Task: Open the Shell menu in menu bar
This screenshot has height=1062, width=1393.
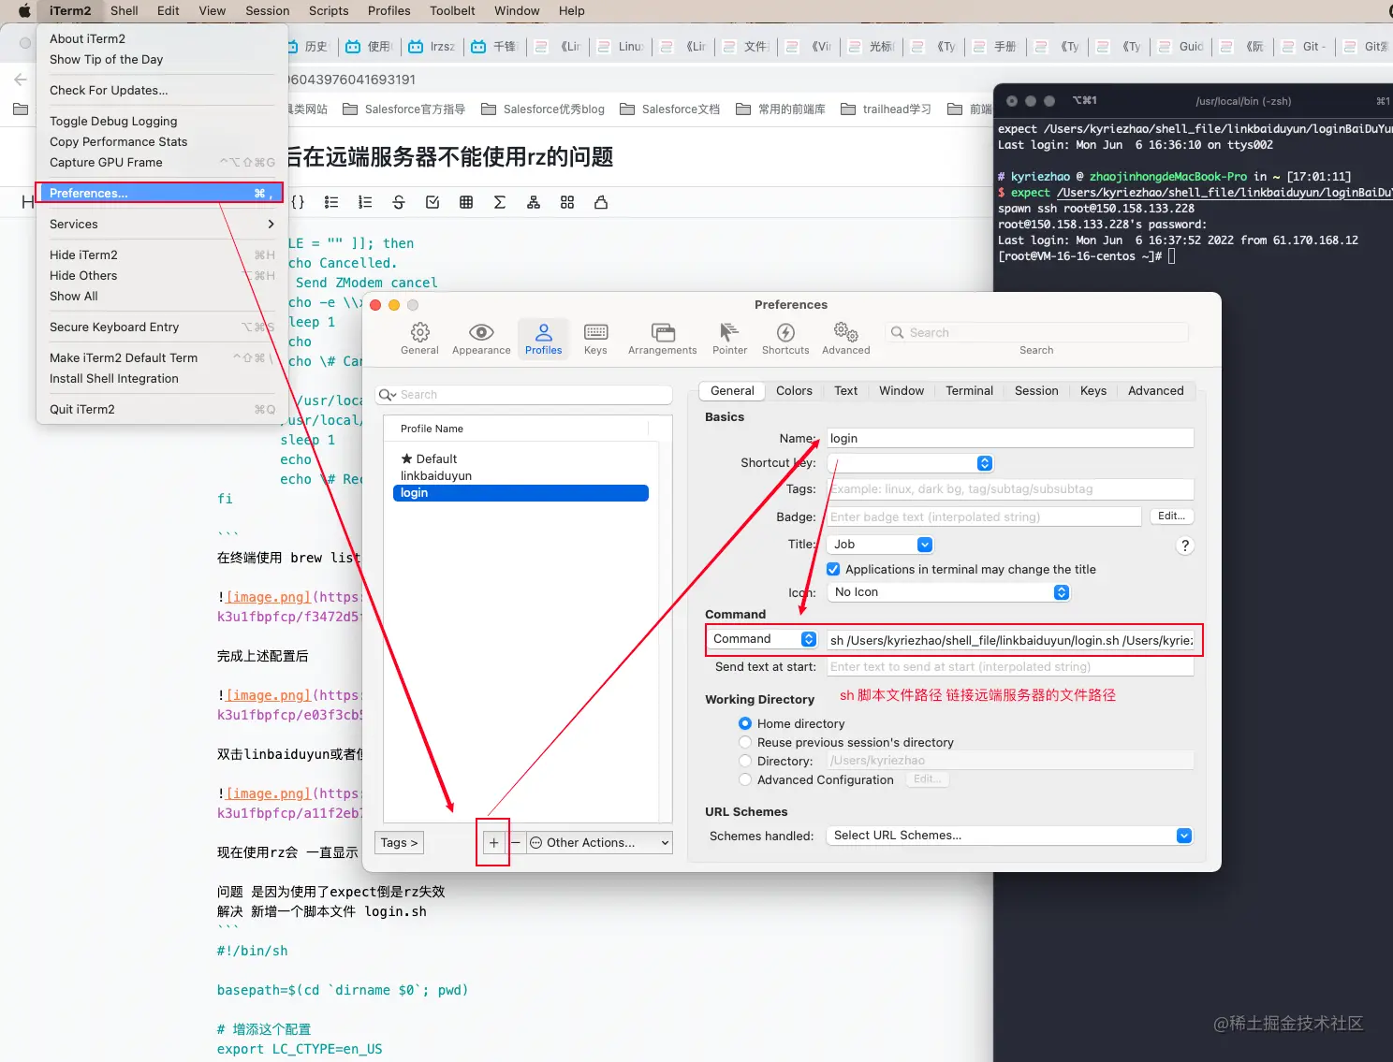Action: click(124, 11)
